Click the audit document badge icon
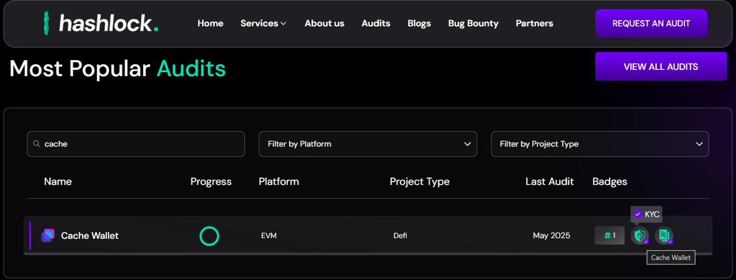The height and width of the screenshot is (280, 736). pos(664,235)
